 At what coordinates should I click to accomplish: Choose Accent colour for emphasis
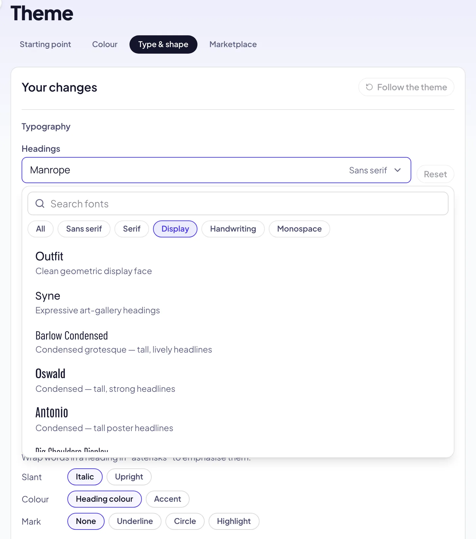168,499
